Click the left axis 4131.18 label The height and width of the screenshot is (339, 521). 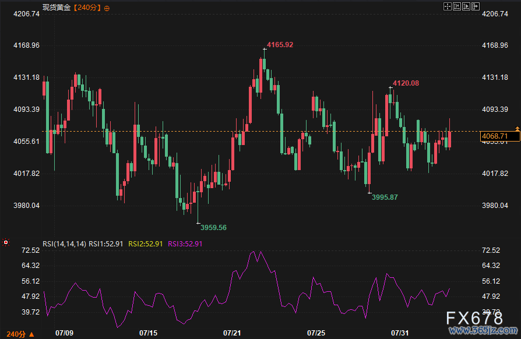click(26, 77)
